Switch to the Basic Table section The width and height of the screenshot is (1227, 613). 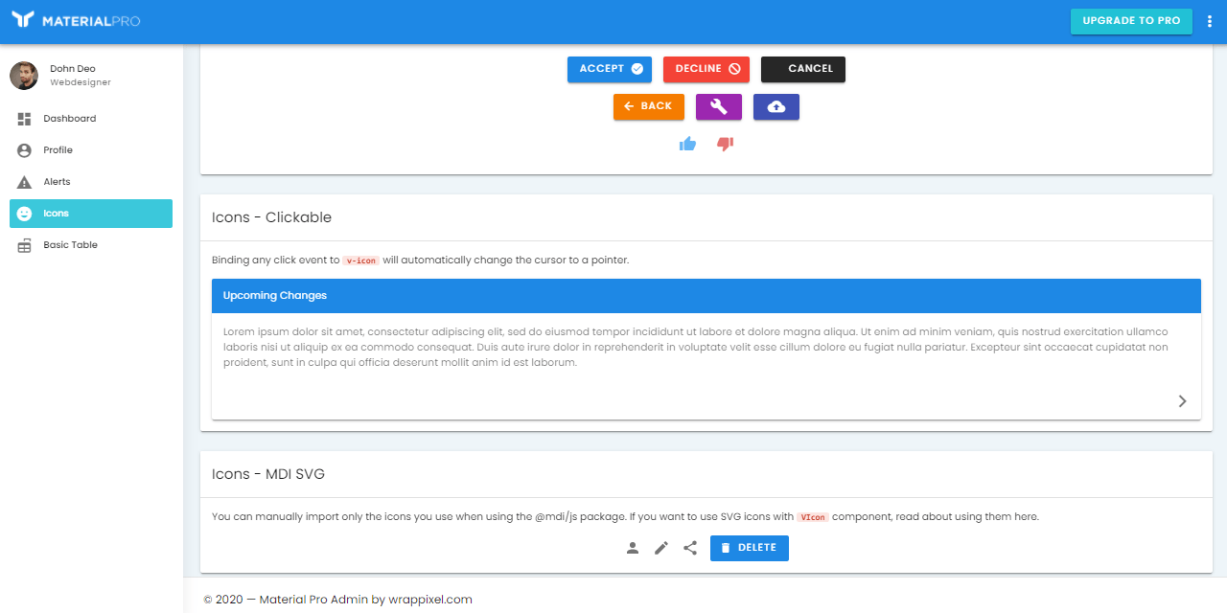70,244
